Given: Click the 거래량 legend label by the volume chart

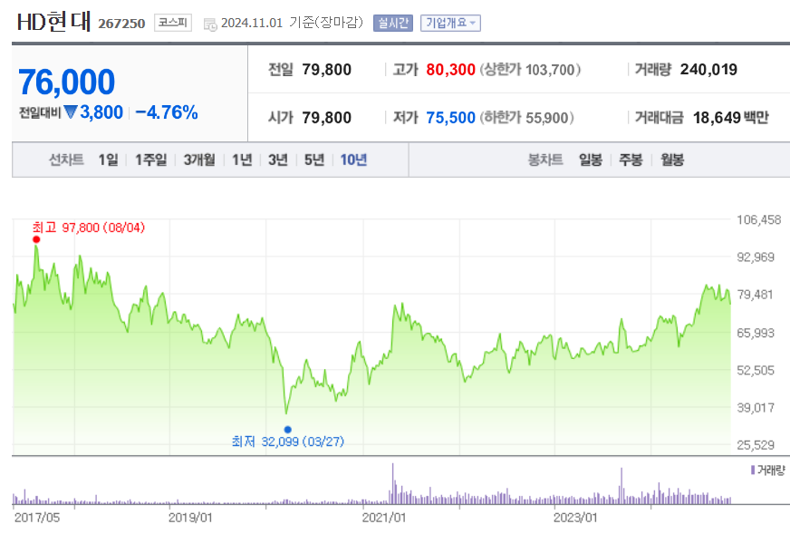Looking at the screenshot, I should pos(771,470).
